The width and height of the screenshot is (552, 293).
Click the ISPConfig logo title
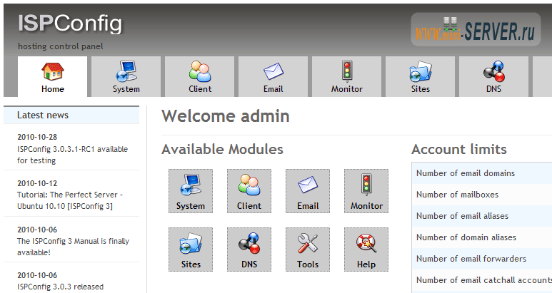coord(70,24)
